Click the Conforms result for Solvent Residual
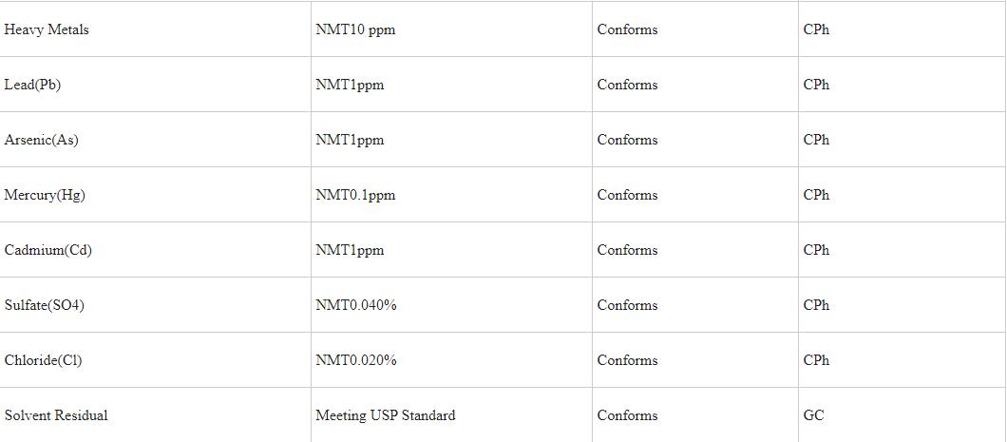The image size is (1007, 442). coord(627,415)
